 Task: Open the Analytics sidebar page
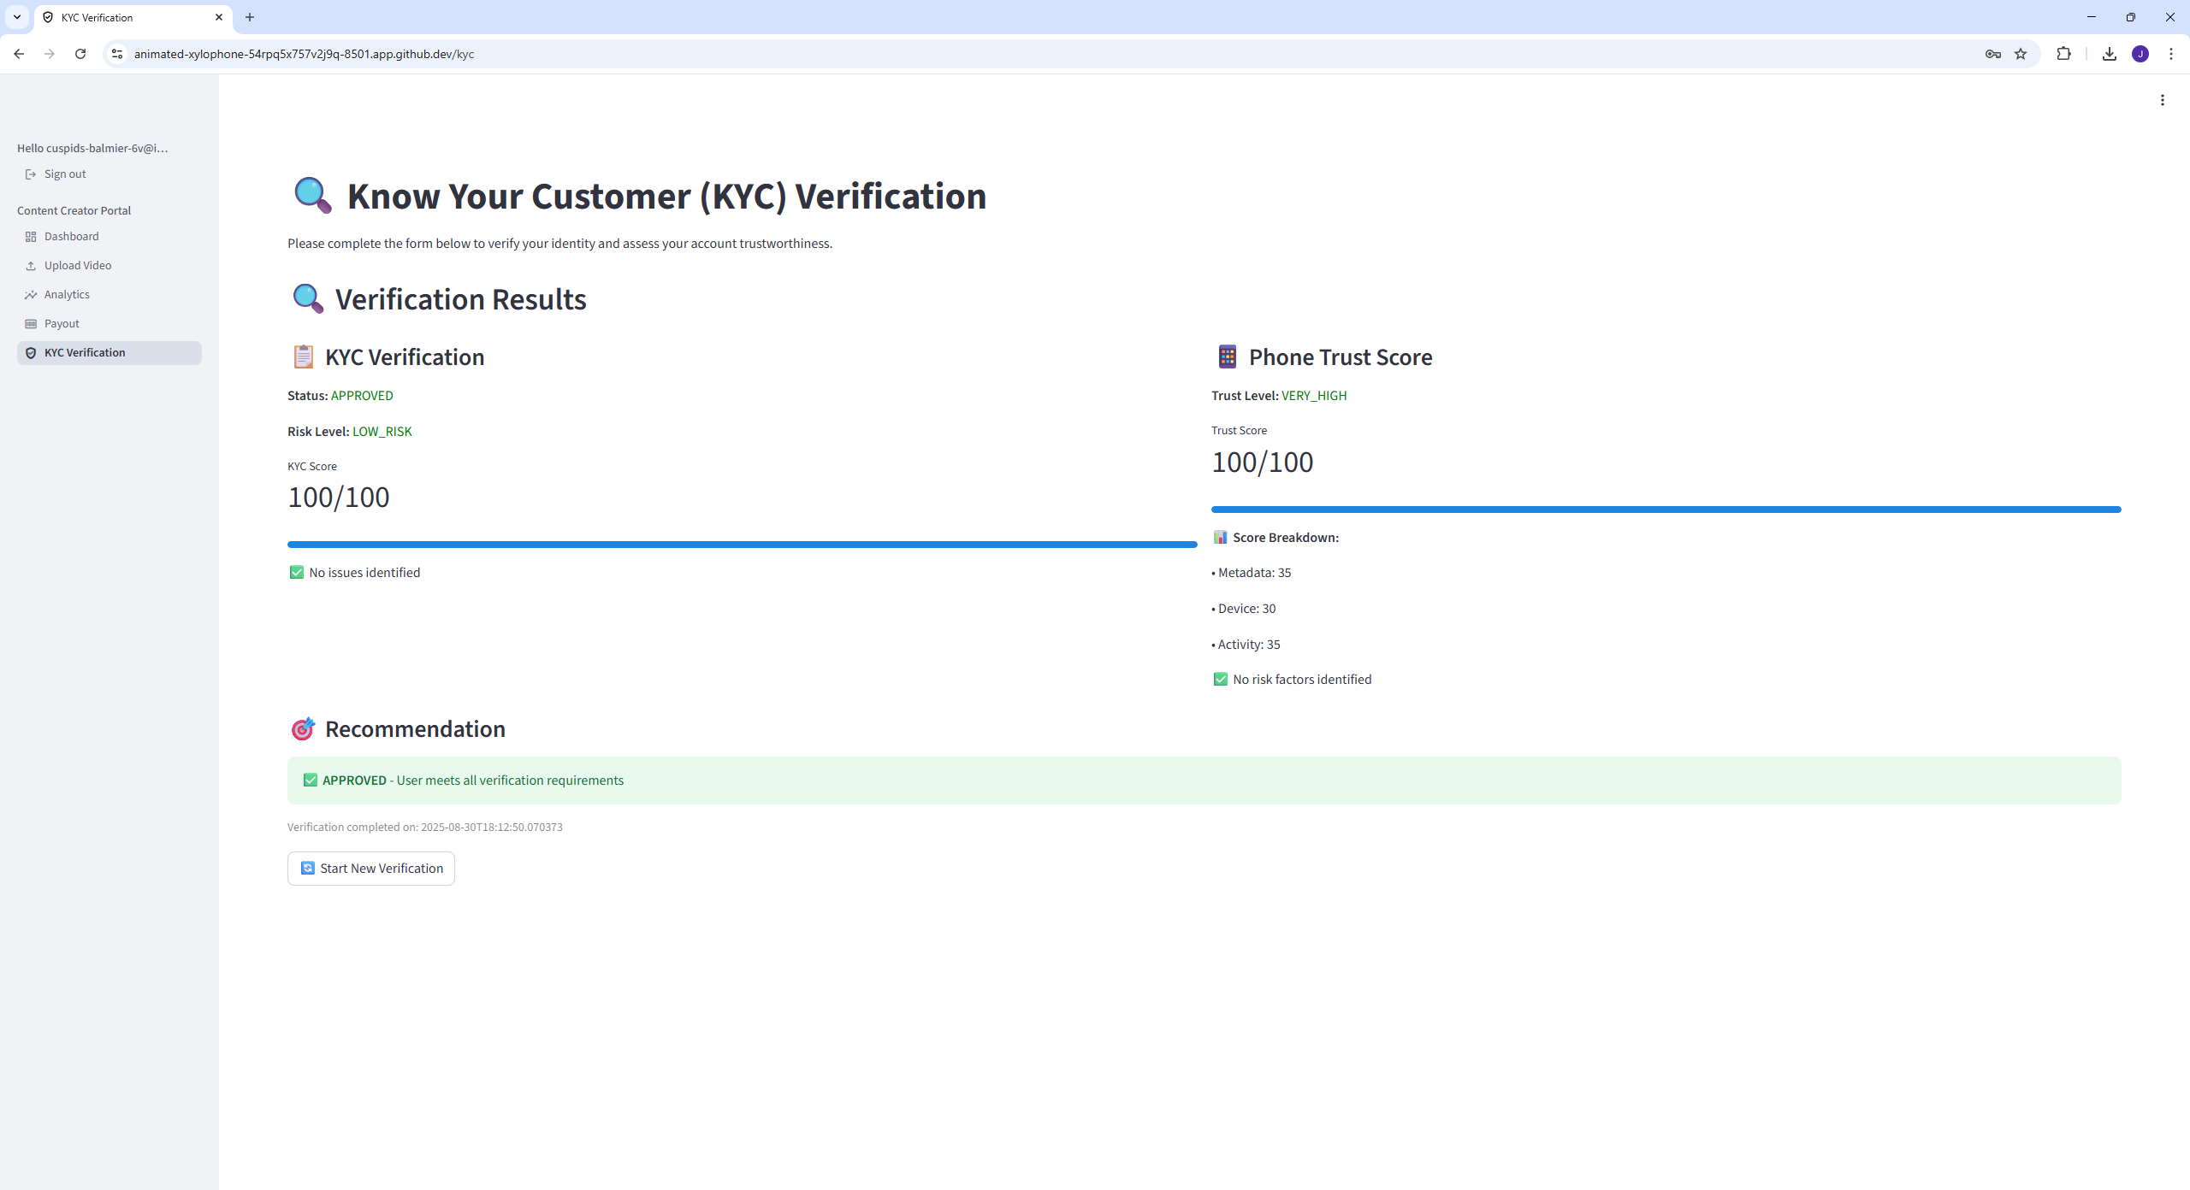(x=67, y=295)
